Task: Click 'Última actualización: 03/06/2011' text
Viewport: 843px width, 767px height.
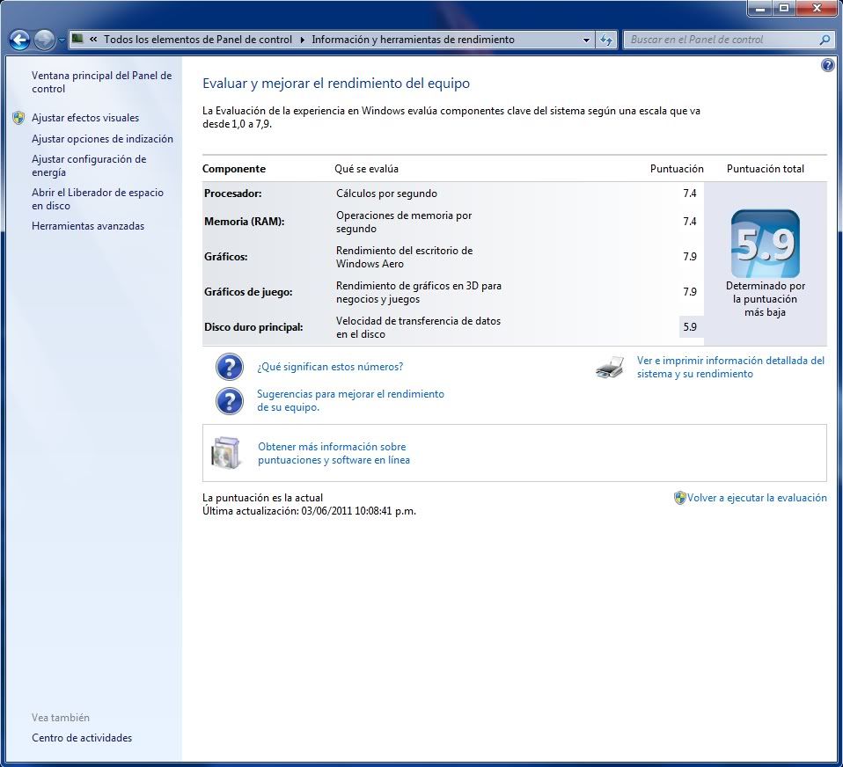Action: [309, 511]
